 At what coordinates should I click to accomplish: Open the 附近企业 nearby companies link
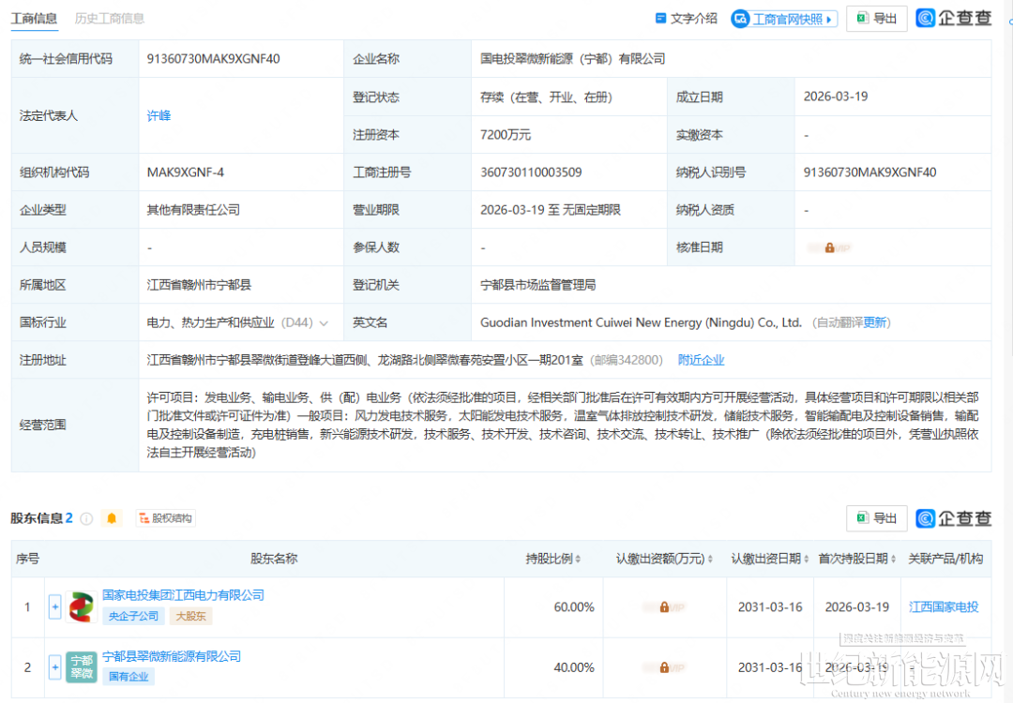(x=701, y=360)
